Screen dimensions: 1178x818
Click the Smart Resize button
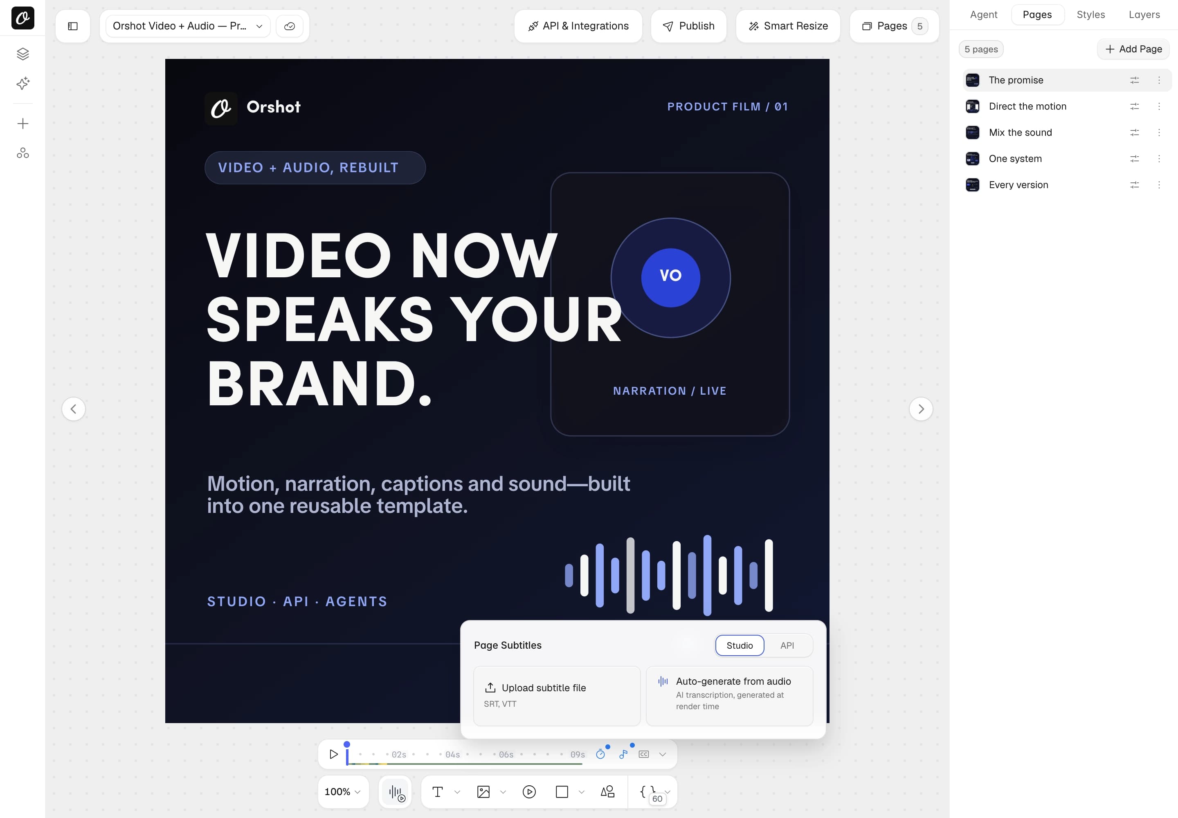point(788,26)
